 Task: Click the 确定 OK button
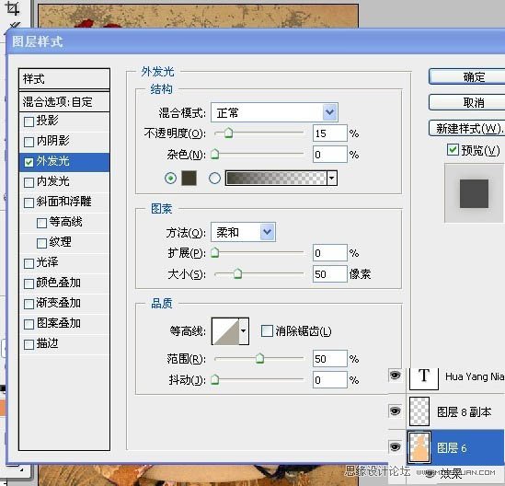[x=467, y=77]
